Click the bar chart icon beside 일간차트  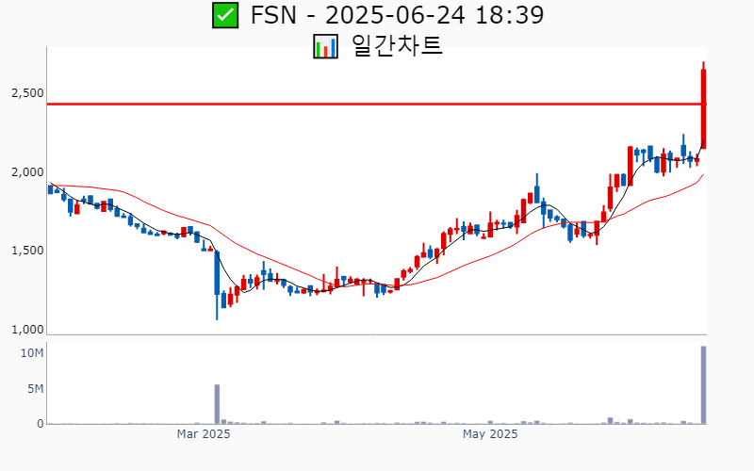coord(325,46)
